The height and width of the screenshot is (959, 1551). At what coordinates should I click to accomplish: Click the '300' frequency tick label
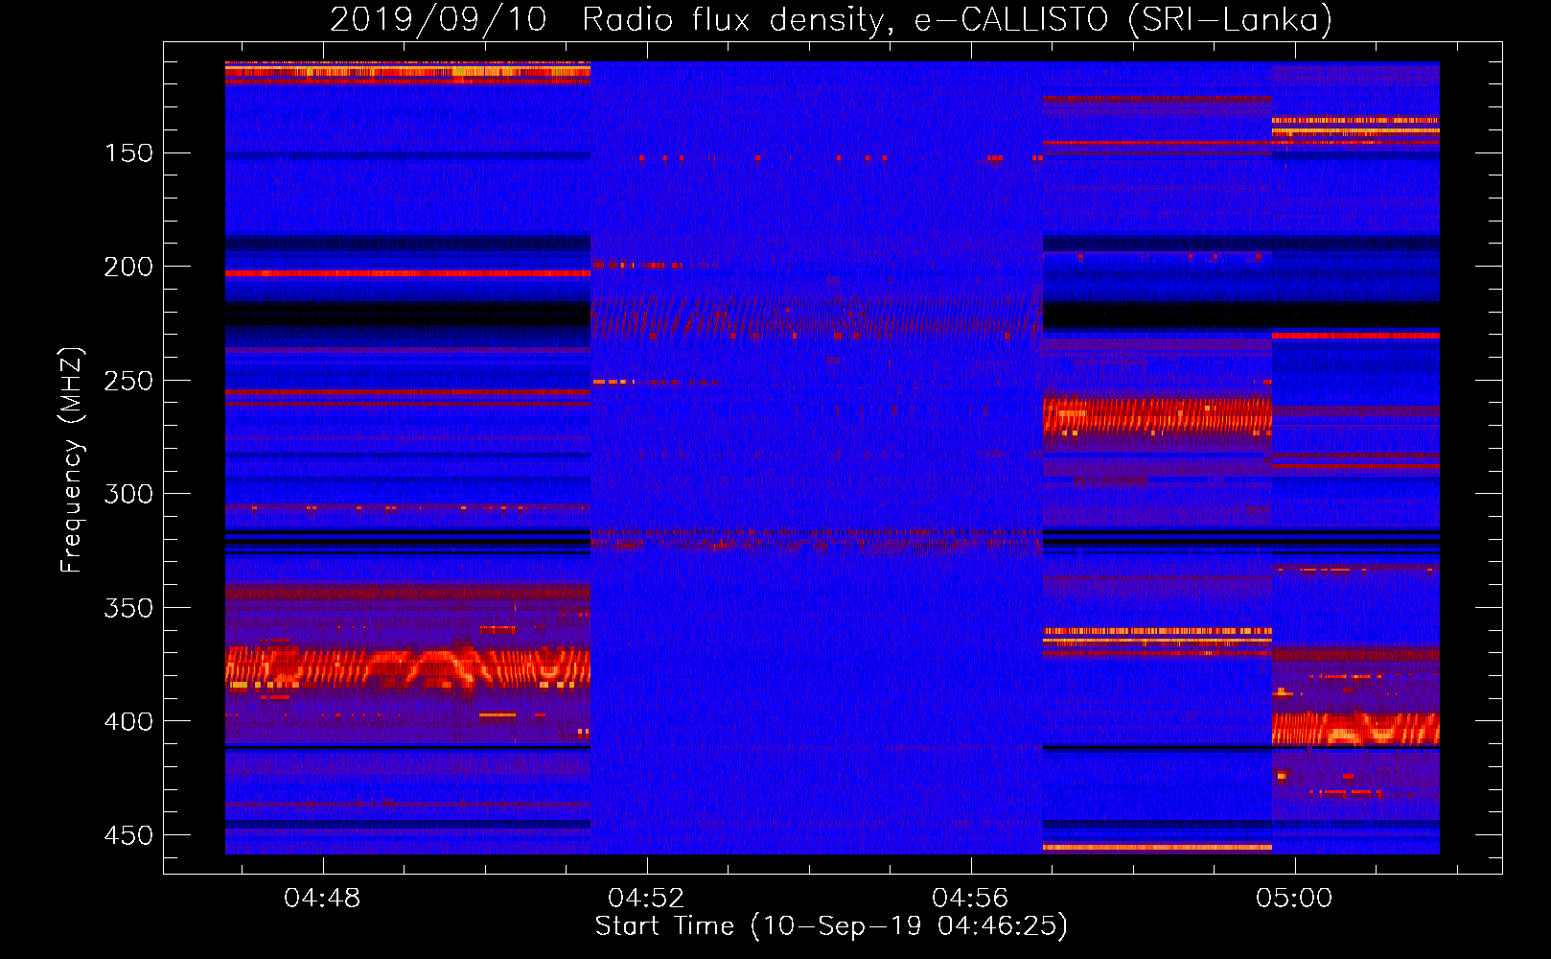click(x=128, y=494)
